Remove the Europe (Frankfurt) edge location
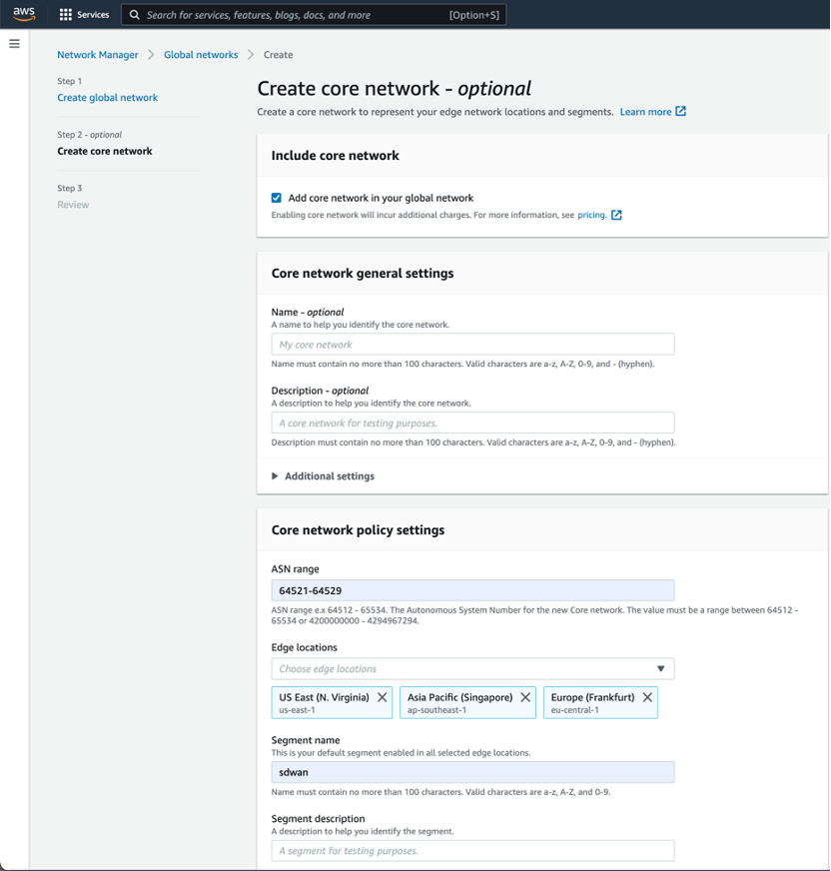The width and height of the screenshot is (831, 871). (x=647, y=697)
